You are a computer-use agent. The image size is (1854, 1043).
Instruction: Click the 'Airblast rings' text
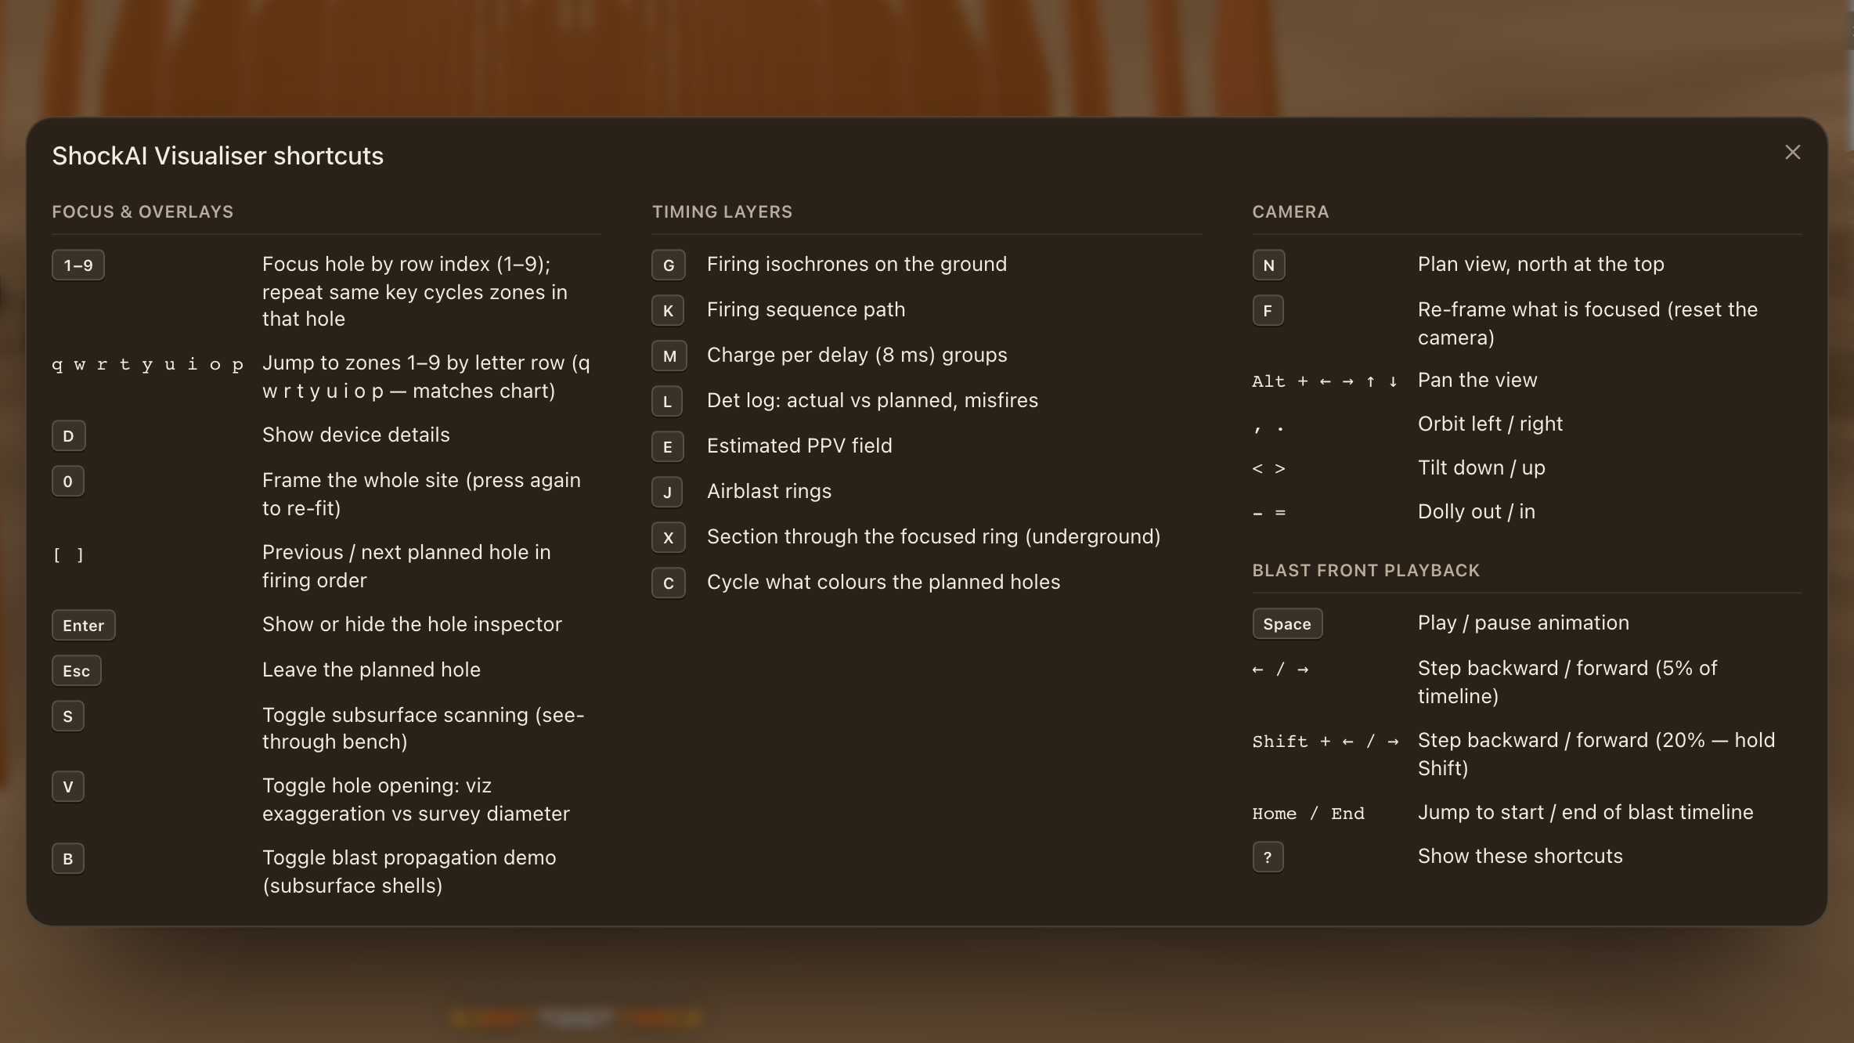click(x=769, y=491)
